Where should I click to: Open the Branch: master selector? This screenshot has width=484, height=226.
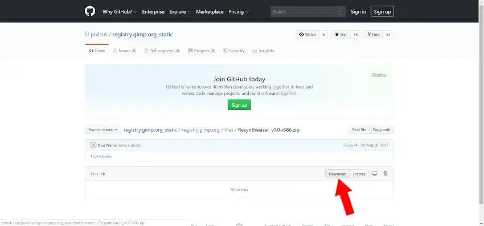103,130
